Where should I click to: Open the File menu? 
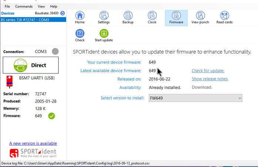(x=7, y=6)
